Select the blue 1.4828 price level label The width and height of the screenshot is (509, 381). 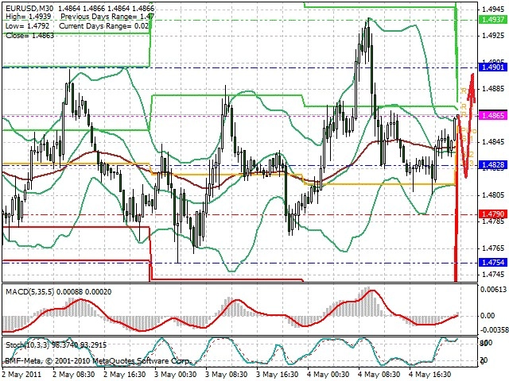point(492,165)
